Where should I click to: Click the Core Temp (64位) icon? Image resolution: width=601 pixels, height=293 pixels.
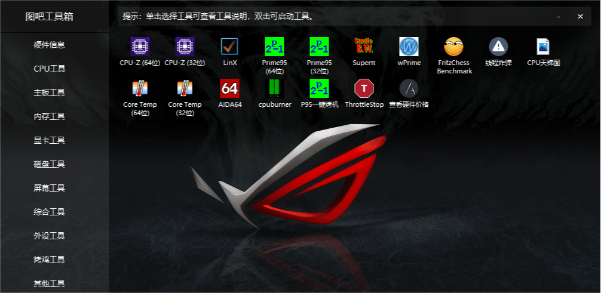pyautogui.click(x=140, y=89)
